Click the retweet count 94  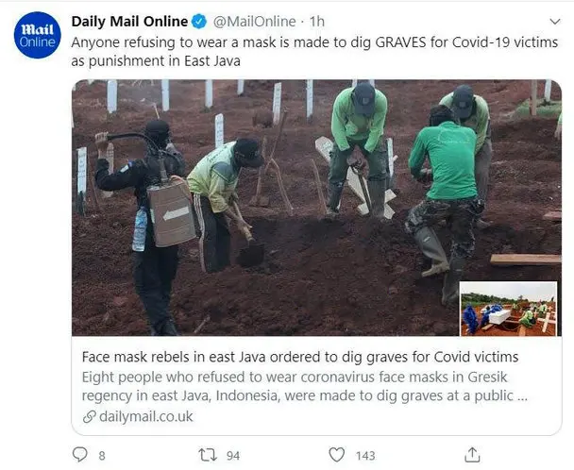pyautogui.click(x=232, y=456)
